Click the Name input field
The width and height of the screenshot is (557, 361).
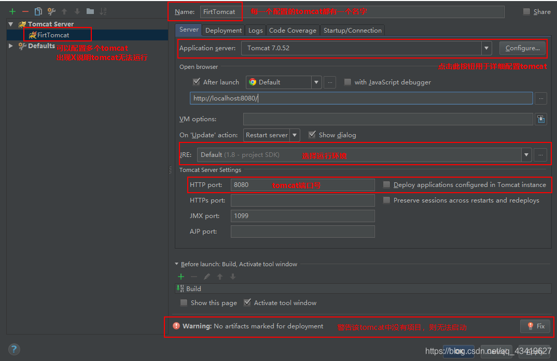click(x=352, y=12)
